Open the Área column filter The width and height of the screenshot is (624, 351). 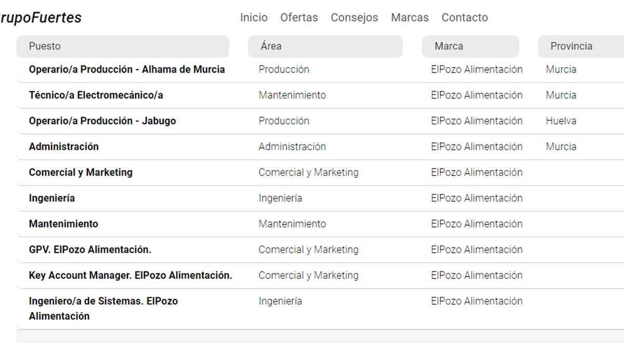point(325,46)
